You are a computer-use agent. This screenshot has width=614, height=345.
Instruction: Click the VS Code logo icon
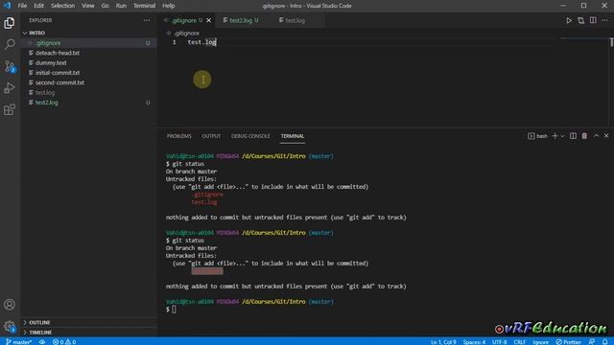point(8,6)
